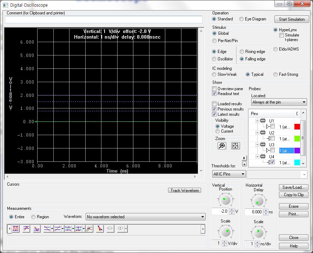This screenshot has width=313, height=253.
Task: Click the U3 chip icon in the pins tree
Action: tap(263, 145)
